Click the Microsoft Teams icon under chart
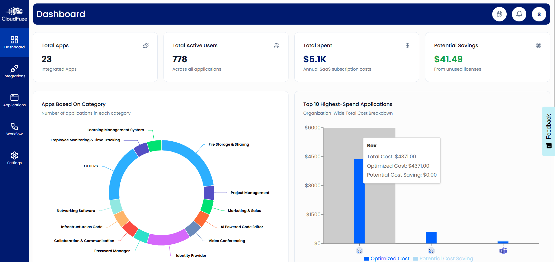The width and height of the screenshot is (555, 262). pos(503,251)
